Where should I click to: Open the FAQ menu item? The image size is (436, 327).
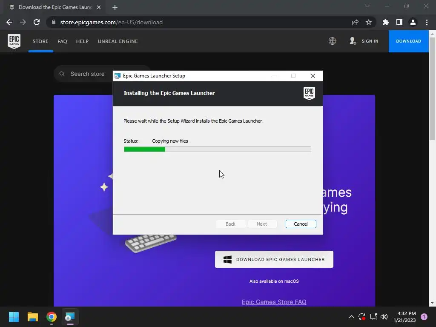point(62,41)
